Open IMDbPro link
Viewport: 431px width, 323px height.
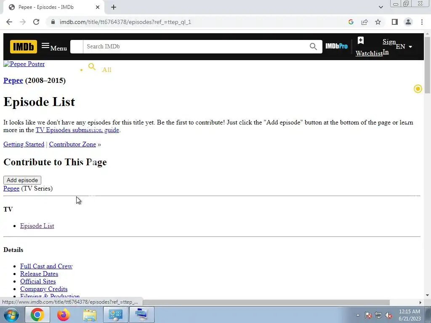tap(336, 46)
